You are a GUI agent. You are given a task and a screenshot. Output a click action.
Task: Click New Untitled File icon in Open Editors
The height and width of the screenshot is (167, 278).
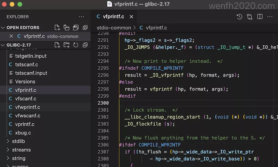(x=57, y=27)
